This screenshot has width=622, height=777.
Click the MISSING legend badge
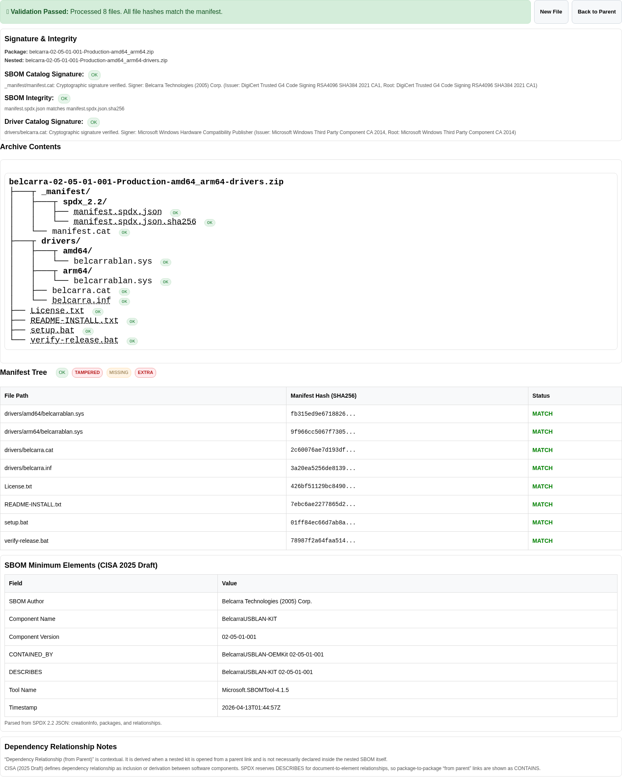(x=119, y=372)
